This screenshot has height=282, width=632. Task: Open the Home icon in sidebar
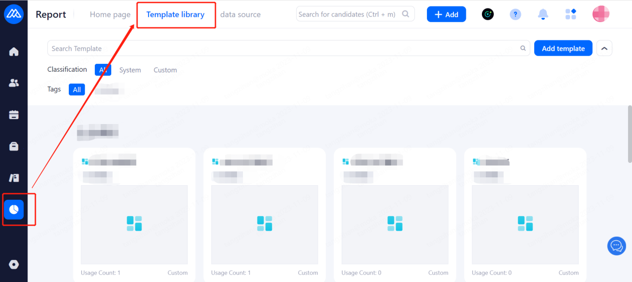pos(14,52)
